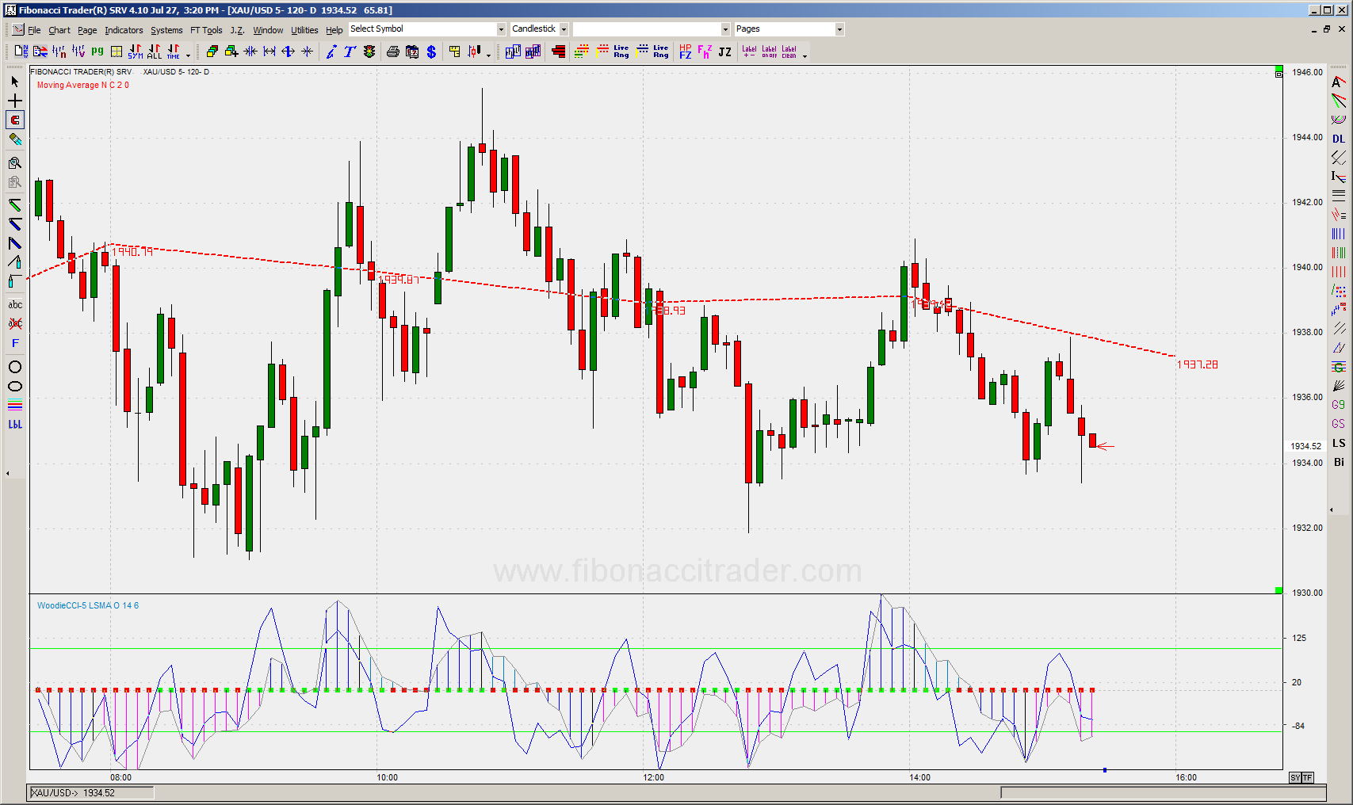Activate the magnet snap tool
The image size is (1353, 805).
point(14,120)
